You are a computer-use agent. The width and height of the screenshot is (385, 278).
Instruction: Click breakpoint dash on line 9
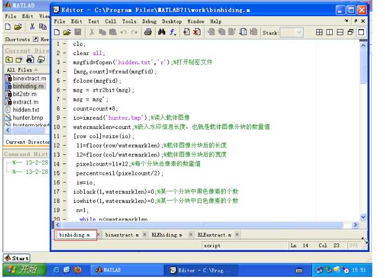pyautogui.click(x=65, y=118)
